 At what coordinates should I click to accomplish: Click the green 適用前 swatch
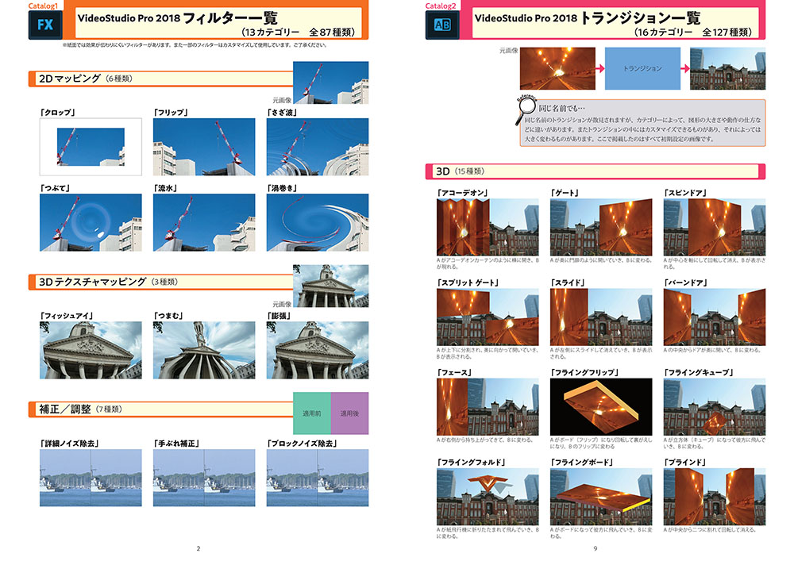coord(311,413)
